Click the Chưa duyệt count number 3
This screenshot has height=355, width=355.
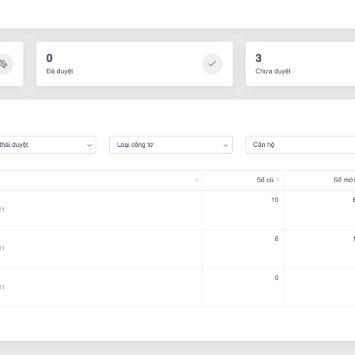[259, 58]
